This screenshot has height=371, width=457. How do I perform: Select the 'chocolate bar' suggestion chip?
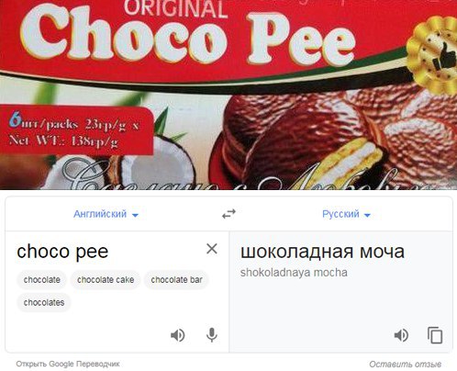tap(176, 280)
